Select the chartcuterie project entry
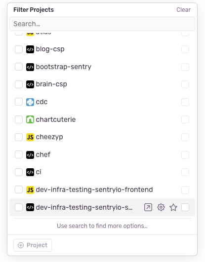 [102, 119]
